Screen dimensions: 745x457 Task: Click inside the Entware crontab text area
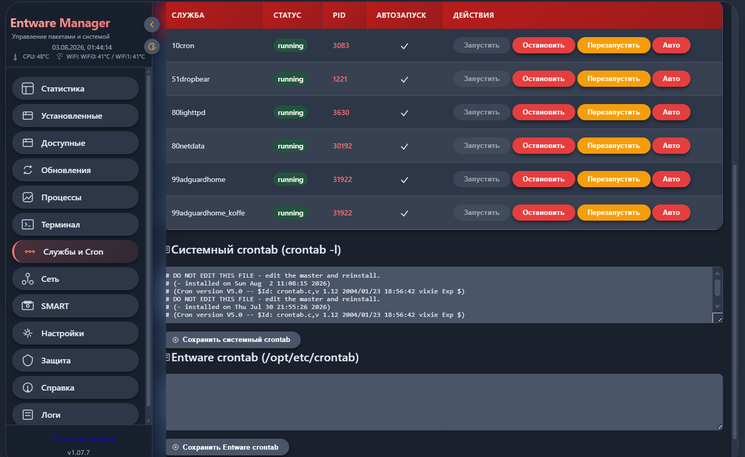point(444,402)
